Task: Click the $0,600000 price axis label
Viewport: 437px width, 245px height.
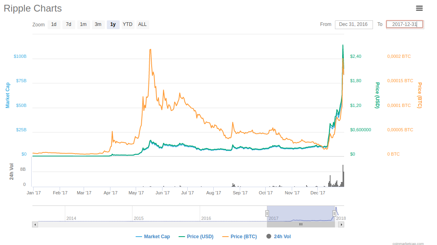Action: click(361, 130)
